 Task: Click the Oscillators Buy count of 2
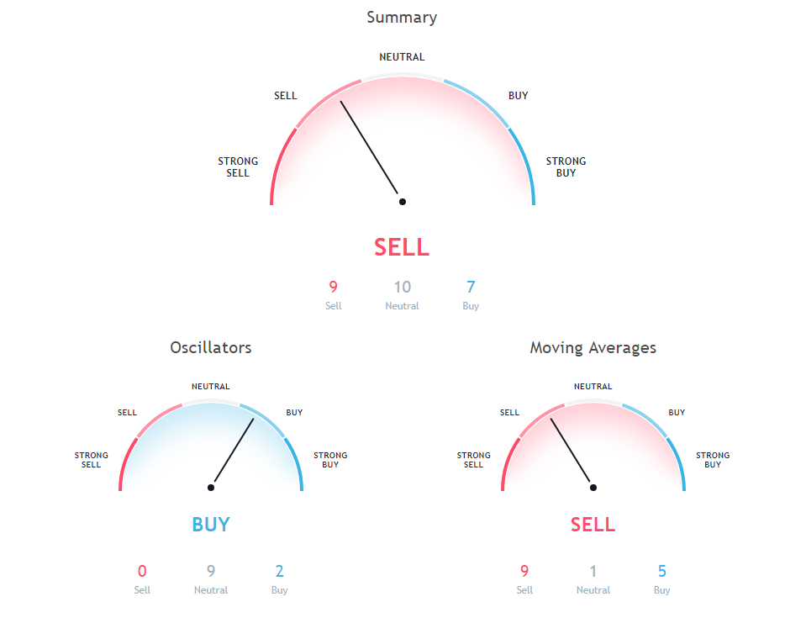point(280,572)
